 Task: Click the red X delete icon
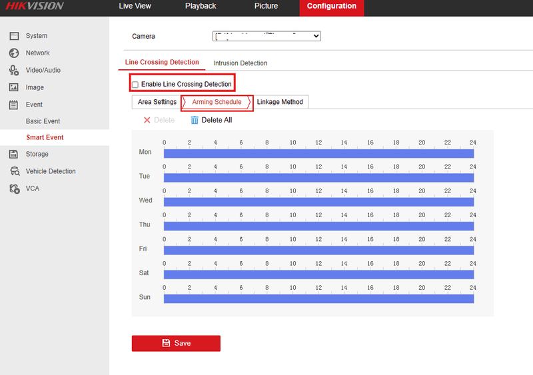(x=147, y=120)
